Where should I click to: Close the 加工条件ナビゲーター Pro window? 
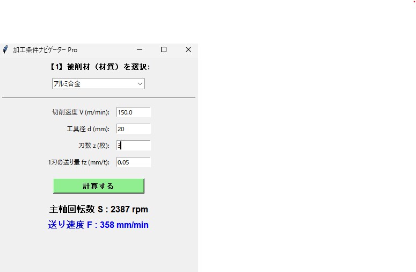pos(188,49)
